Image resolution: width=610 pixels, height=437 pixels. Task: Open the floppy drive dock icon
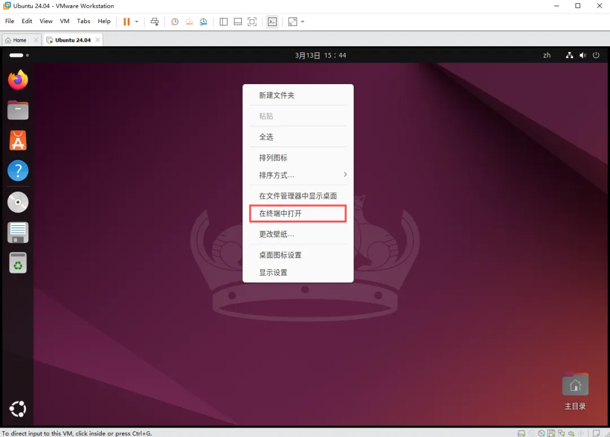pyautogui.click(x=18, y=233)
